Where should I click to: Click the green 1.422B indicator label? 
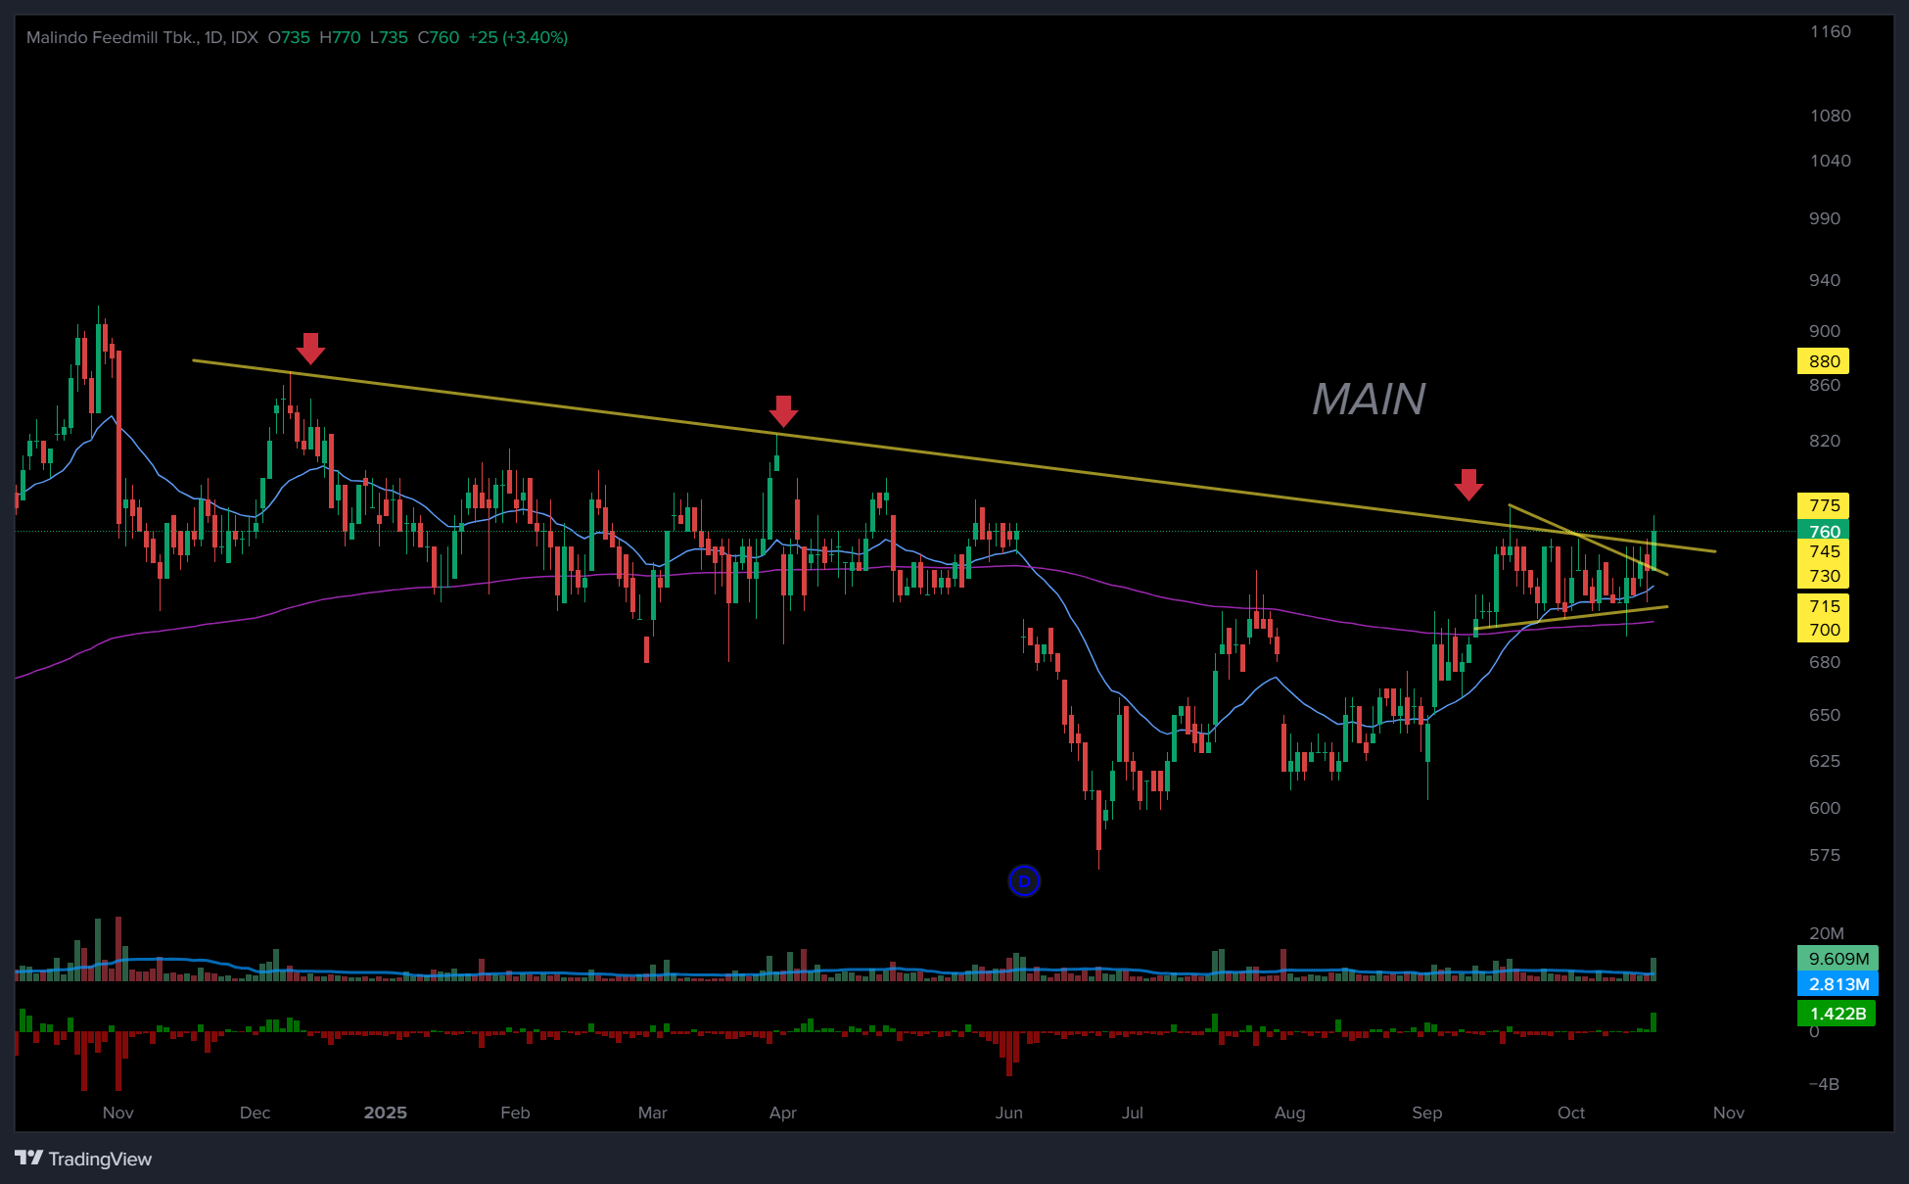click(1837, 1014)
